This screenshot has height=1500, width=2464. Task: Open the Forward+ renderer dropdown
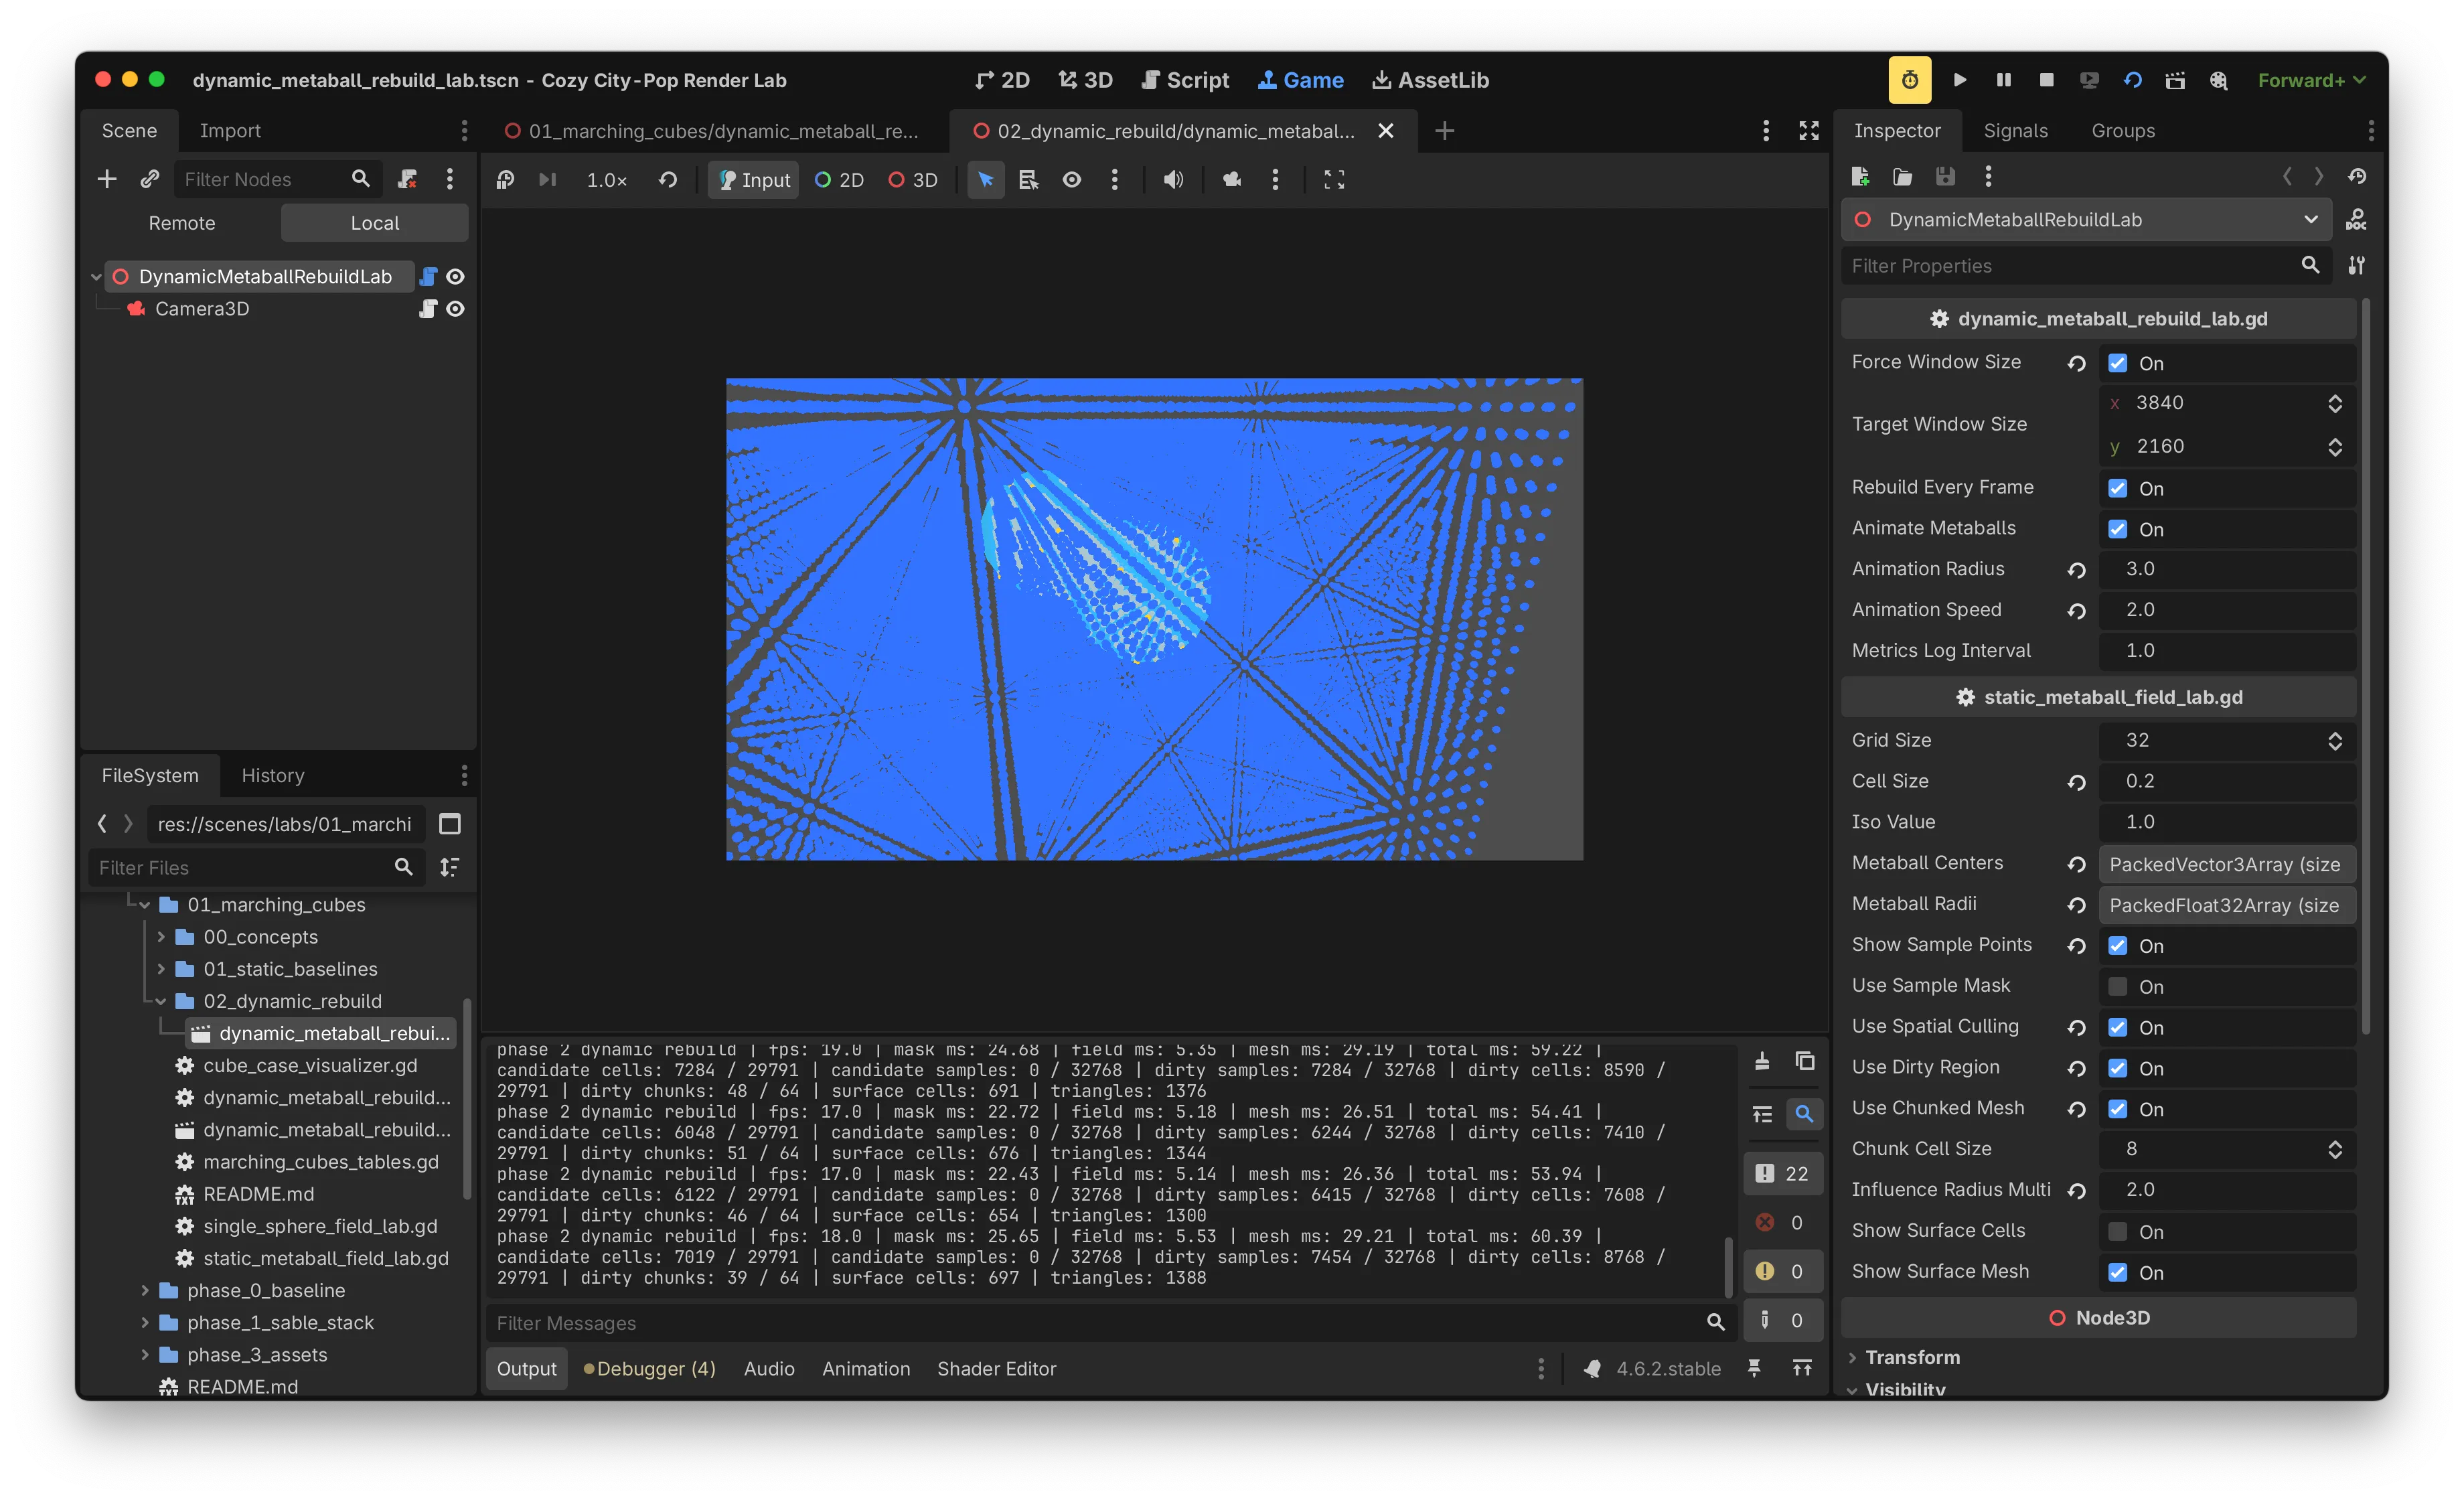tap(2311, 80)
